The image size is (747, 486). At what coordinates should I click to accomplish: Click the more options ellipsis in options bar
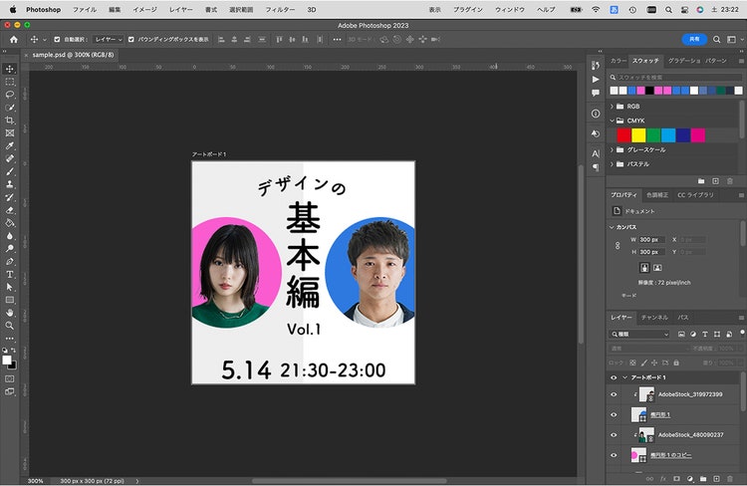pos(337,40)
